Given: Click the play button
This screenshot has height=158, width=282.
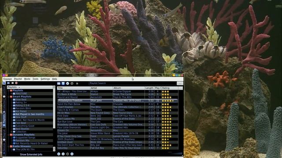Looking at the screenshot, I should click(x=63, y=154).
